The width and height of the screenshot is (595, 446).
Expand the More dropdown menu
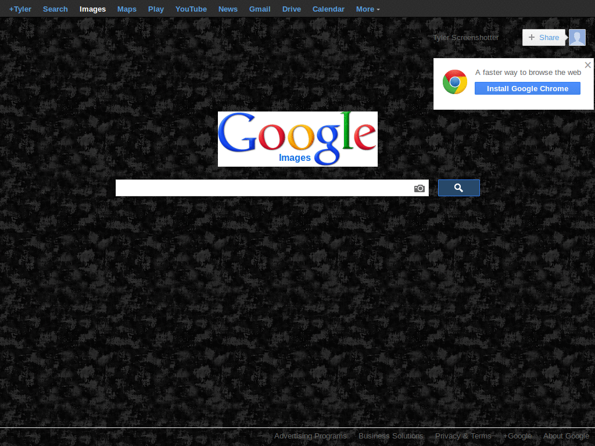click(368, 9)
